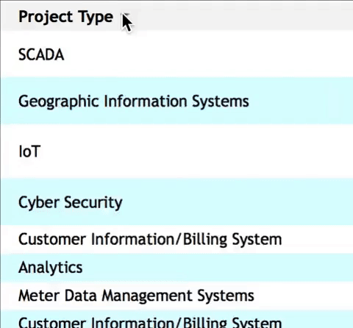The image size is (353, 328).
Task: Select the Geographic Information Systems row
Action: (x=176, y=101)
